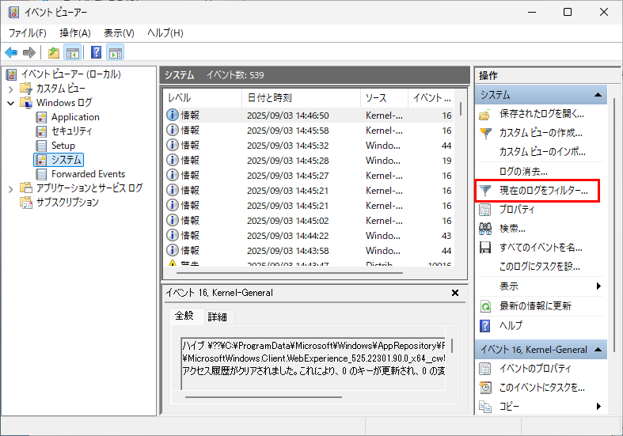Click ヘルプ in the actions pane
The height and width of the screenshot is (436, 623).
(511, 325)
